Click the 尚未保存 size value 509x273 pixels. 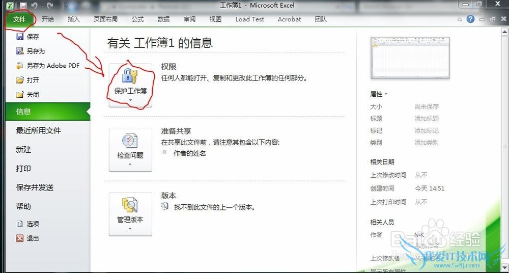[427, 106]
